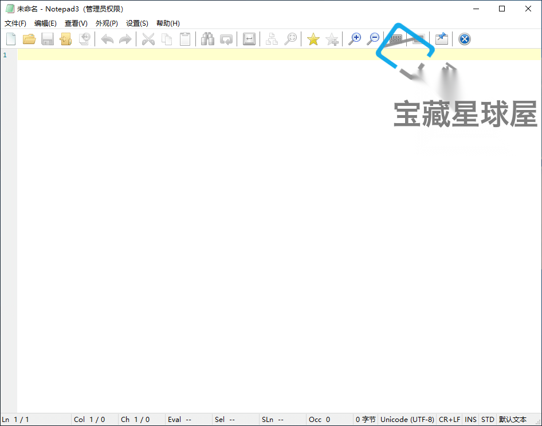Screen dimensions: 542x426
Task: Click the 0 字节 status entry
Action: pyautogui.click(x=366, y=420)
